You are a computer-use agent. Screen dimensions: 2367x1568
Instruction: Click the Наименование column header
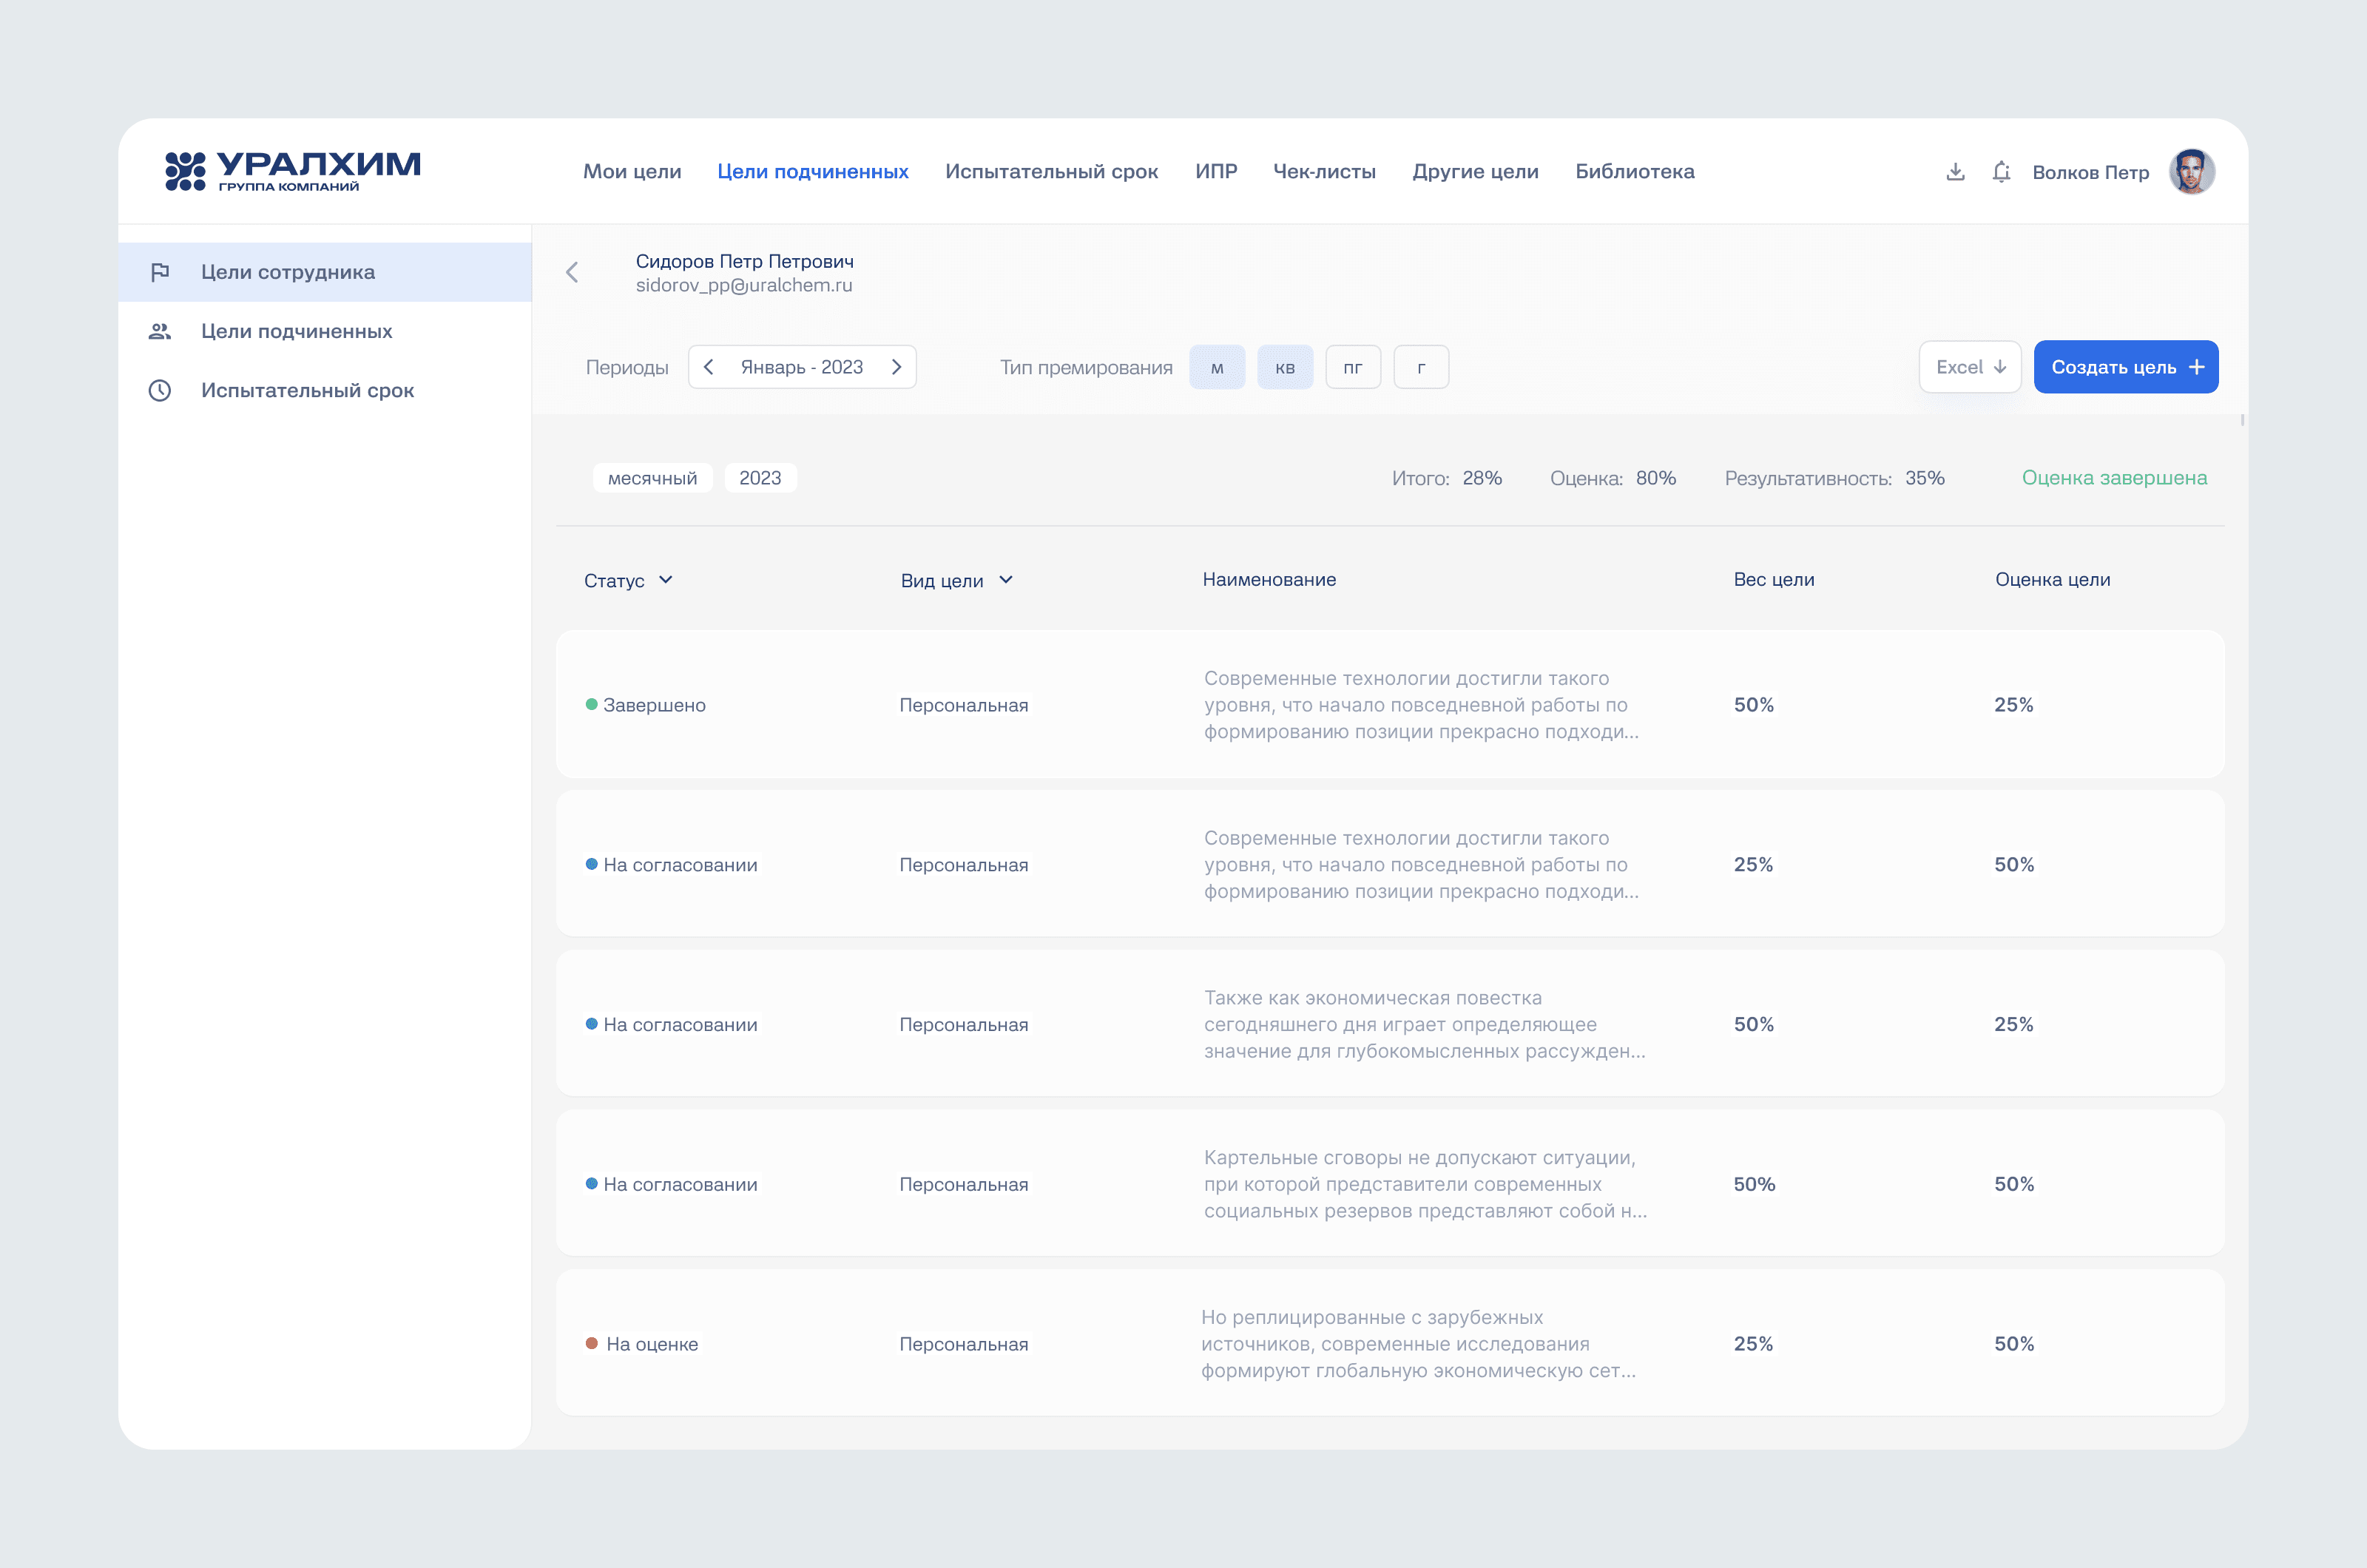click(1269, 579)
